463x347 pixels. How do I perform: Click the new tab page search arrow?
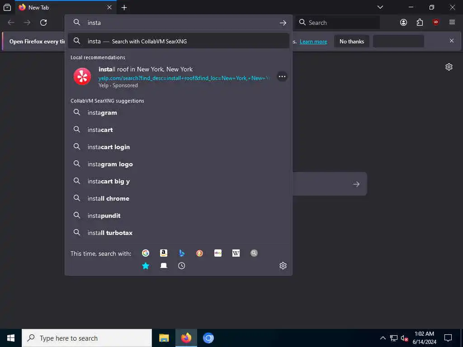(356, 184)
